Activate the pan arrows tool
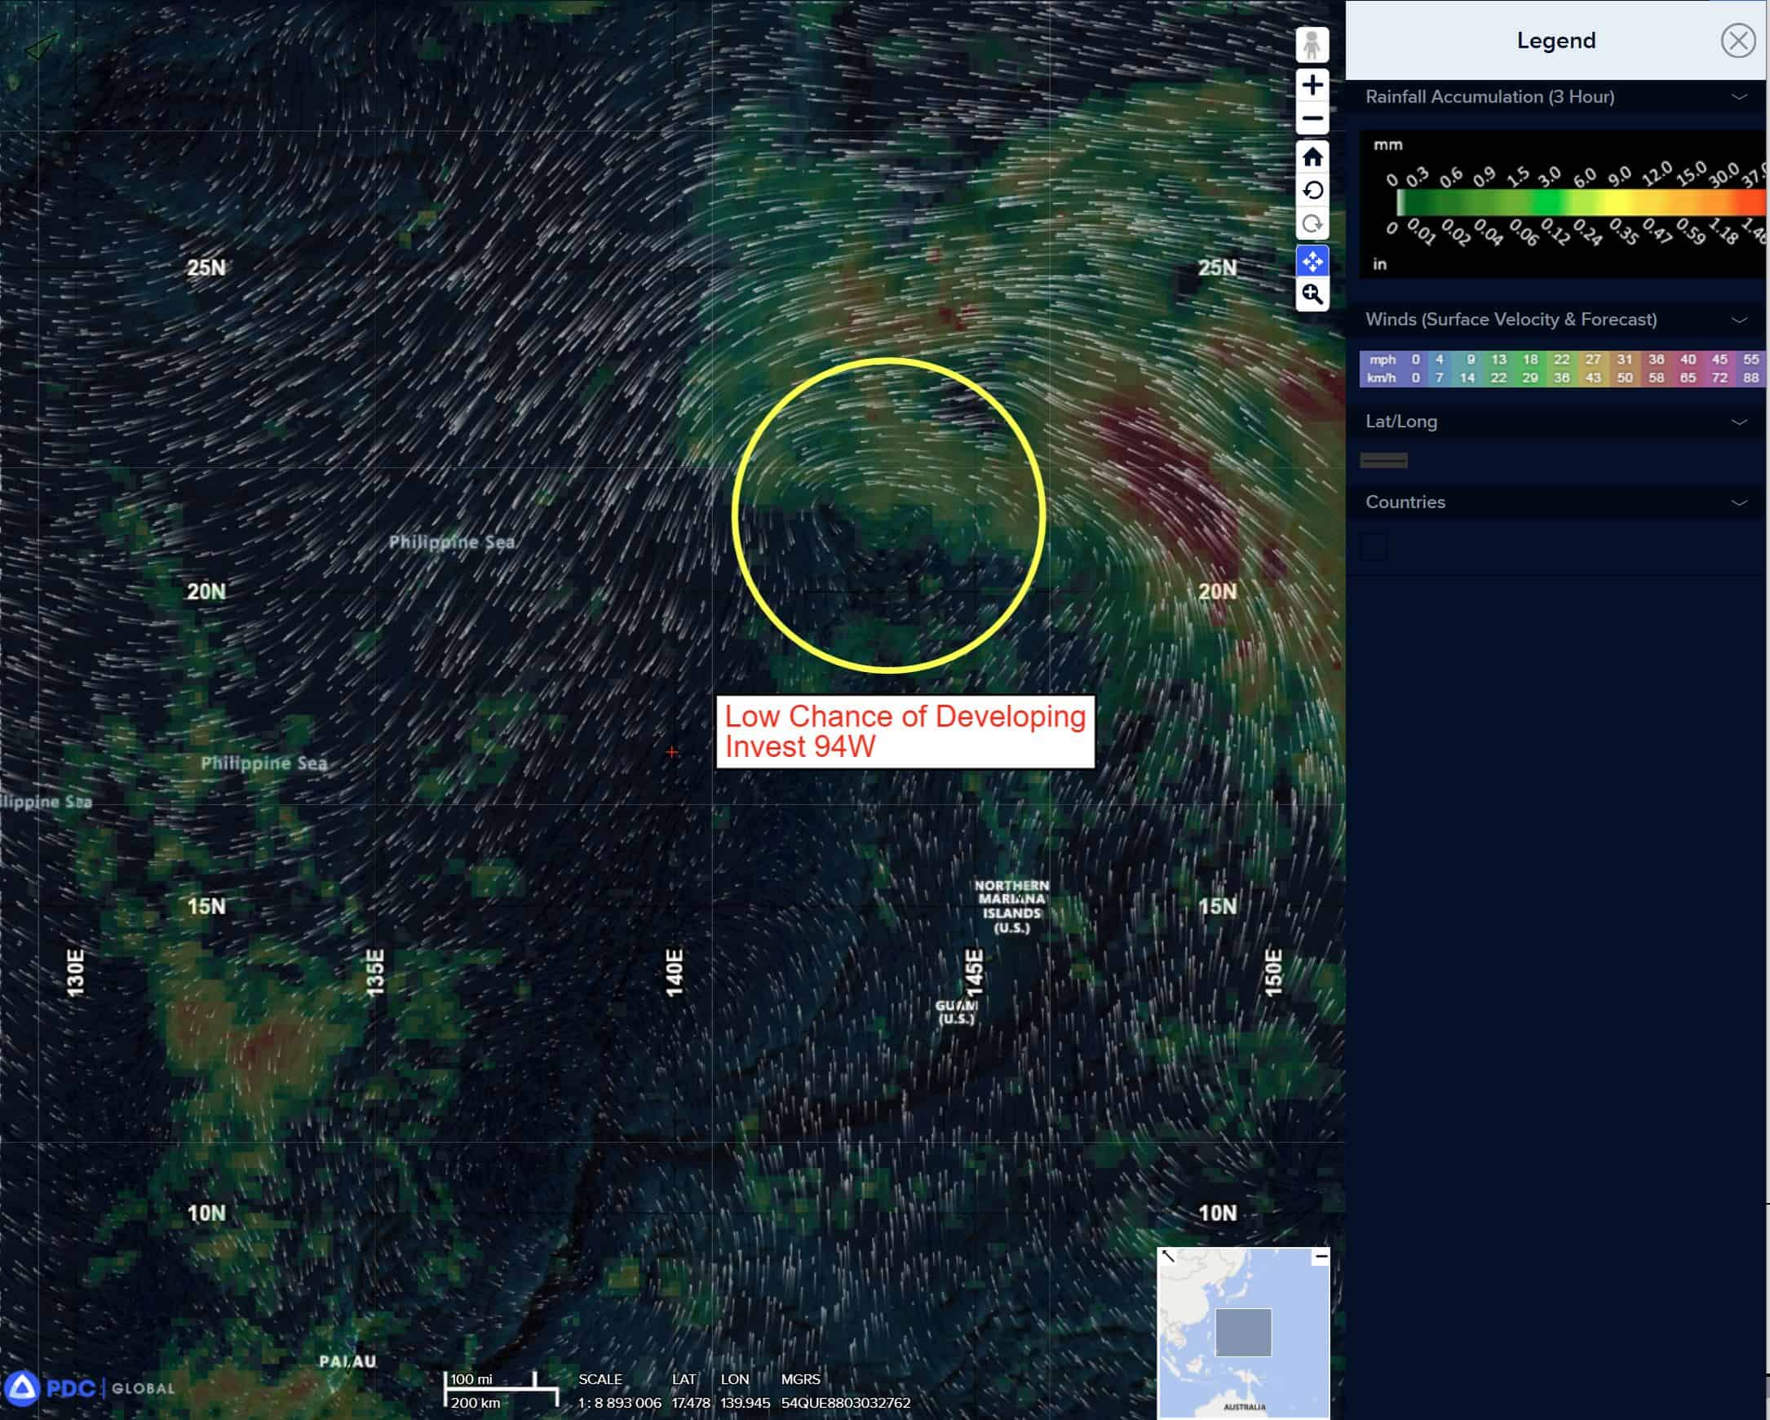Image resolution: width=1770 pixels, height=1420 pixels. pos(1312,261)
